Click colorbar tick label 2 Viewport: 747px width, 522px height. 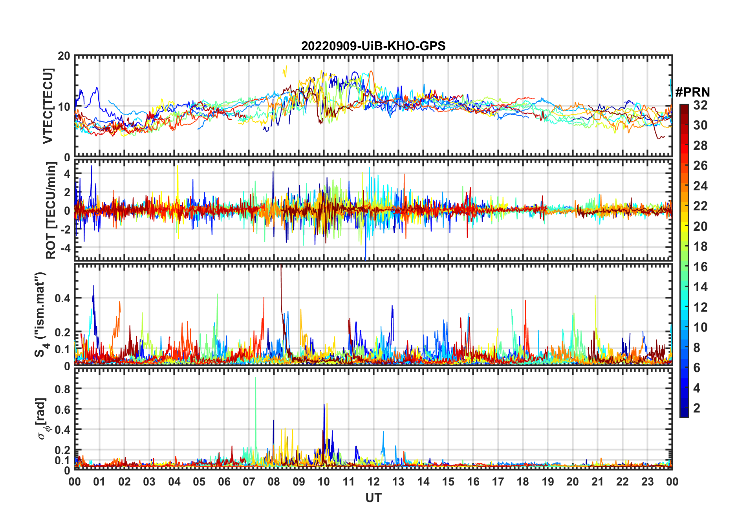697,408
